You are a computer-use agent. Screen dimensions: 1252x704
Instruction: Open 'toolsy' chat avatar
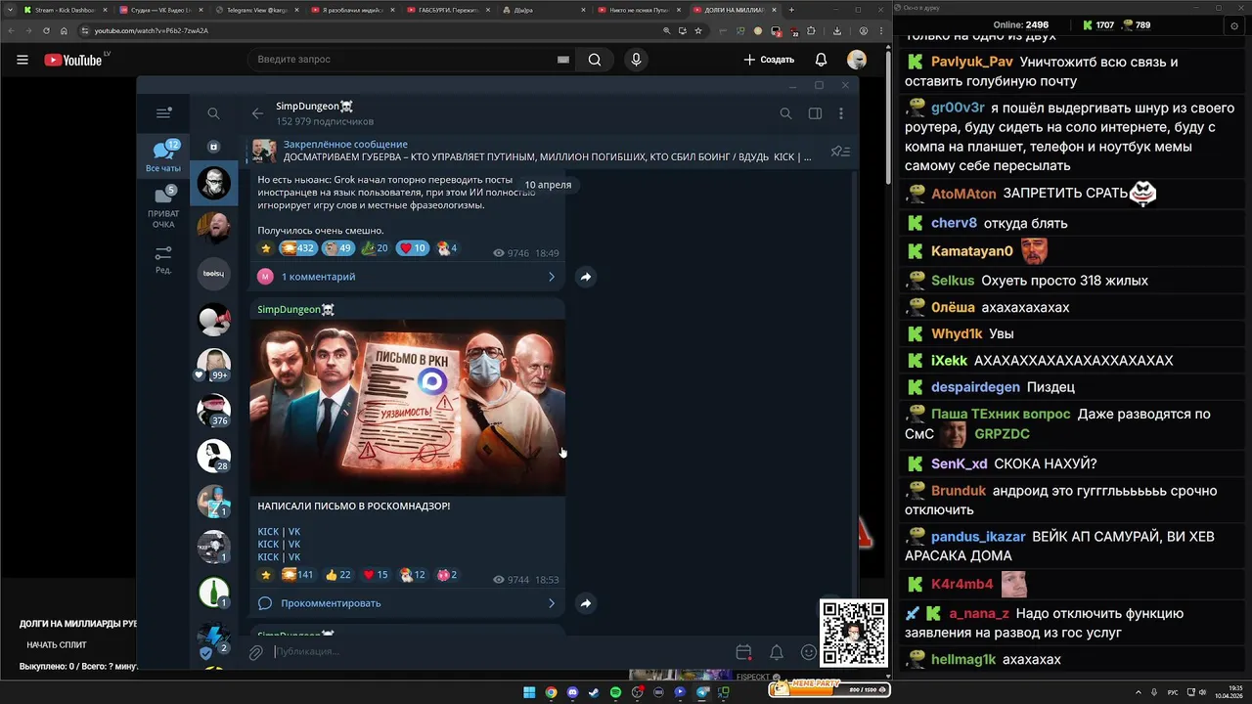coord(213,274)
